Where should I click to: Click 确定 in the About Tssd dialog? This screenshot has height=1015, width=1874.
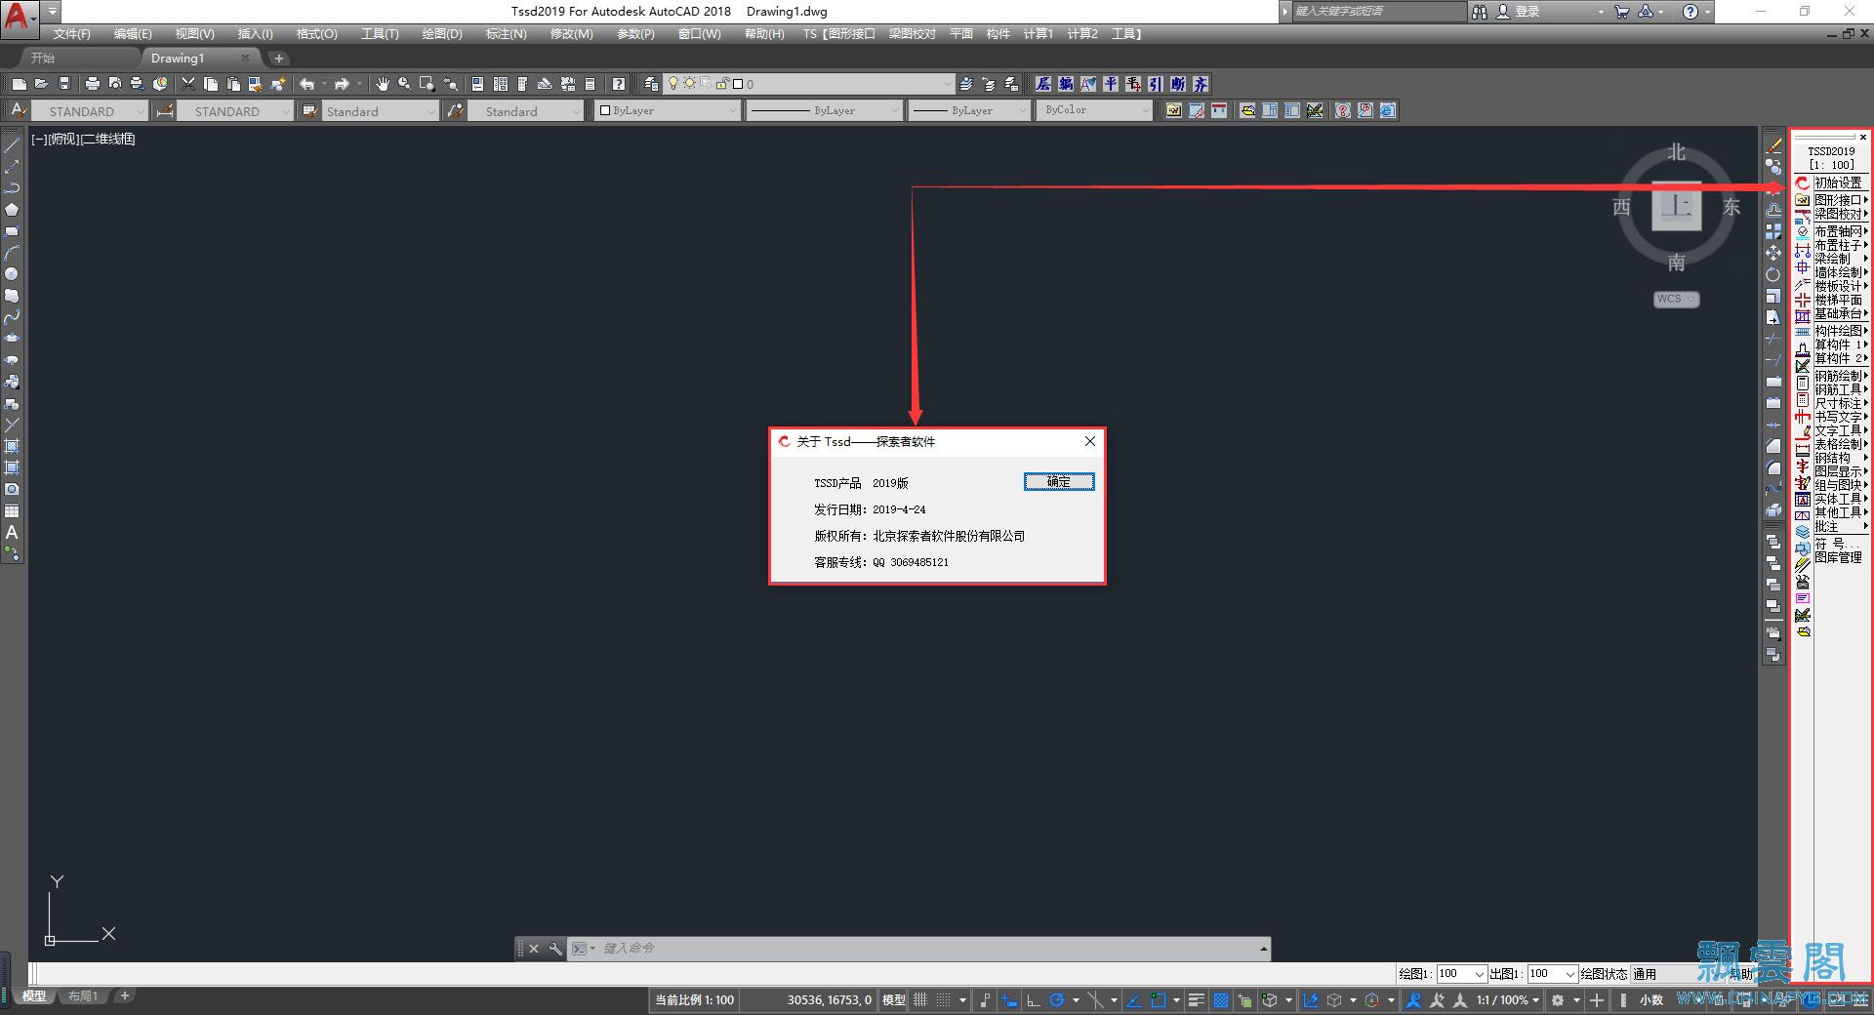point(1059,481)
